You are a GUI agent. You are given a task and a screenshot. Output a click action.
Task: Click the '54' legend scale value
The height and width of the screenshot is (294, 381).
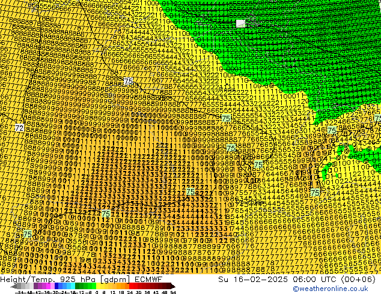tap(172, 292)
